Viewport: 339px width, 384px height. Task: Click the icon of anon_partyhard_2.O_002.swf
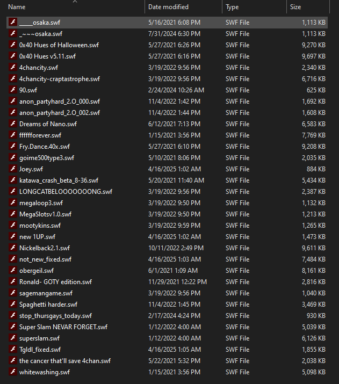point(13,112)
